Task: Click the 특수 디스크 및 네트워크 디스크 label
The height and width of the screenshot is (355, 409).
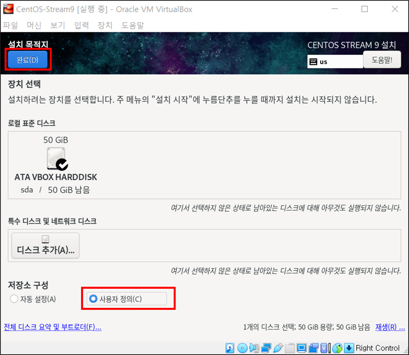Action: [x=52, y=221]
